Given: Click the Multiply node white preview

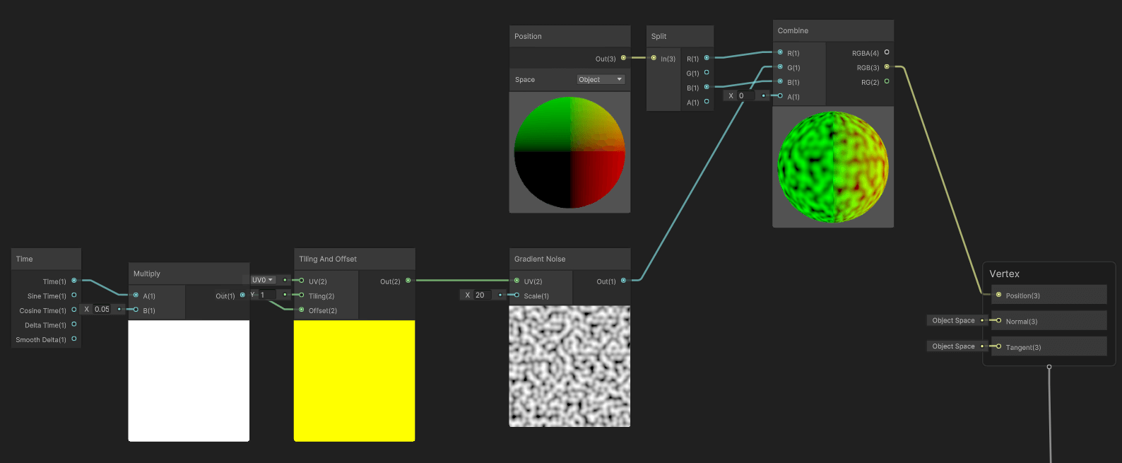Looking at the screenshot, I should [x=189, y=381].
